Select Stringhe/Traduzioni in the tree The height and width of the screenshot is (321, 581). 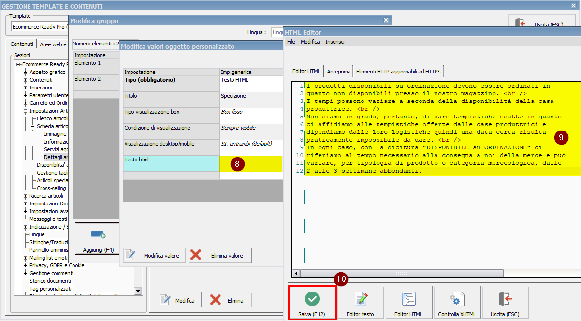[49, 242]
